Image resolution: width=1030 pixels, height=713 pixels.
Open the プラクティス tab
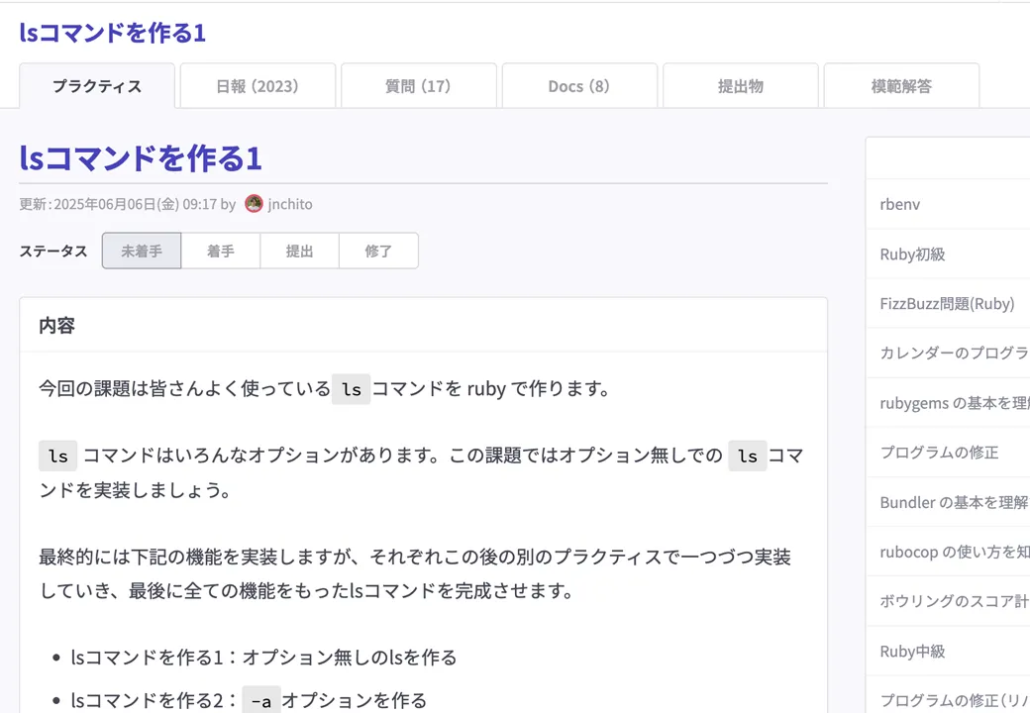(97, 86)
